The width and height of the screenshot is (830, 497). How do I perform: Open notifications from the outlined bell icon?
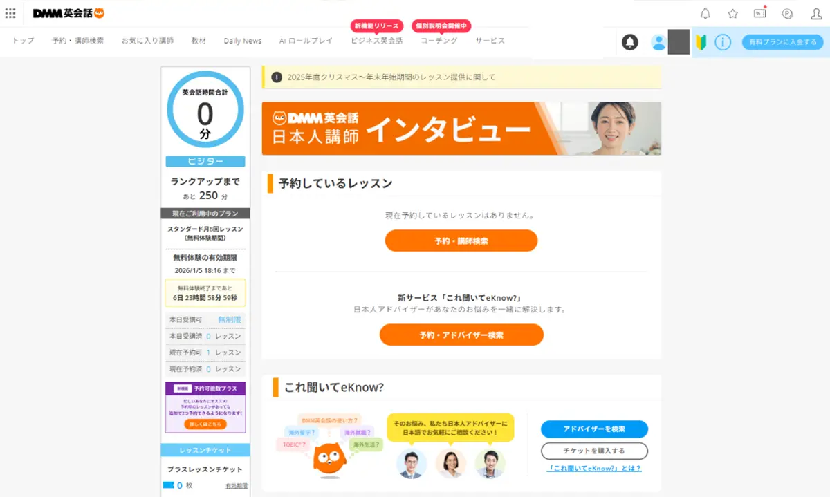tap(705, 13)
